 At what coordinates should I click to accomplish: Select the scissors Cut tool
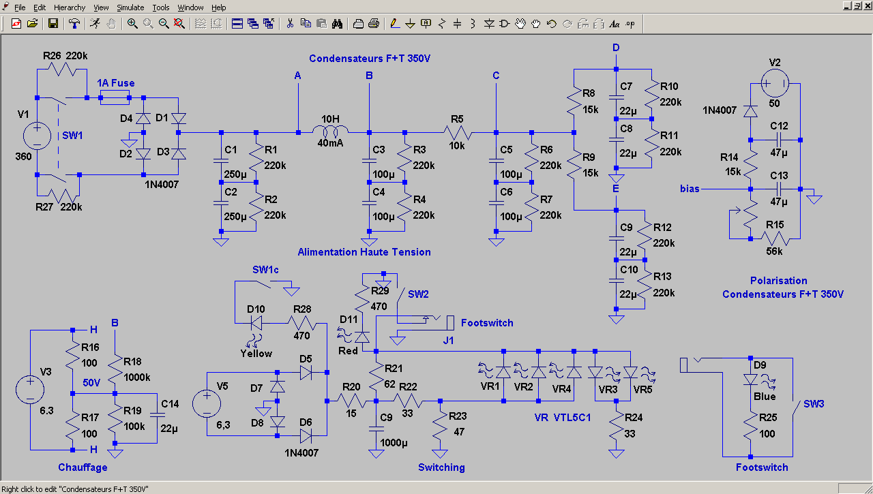pyautogui.click(x=289, y=23)
